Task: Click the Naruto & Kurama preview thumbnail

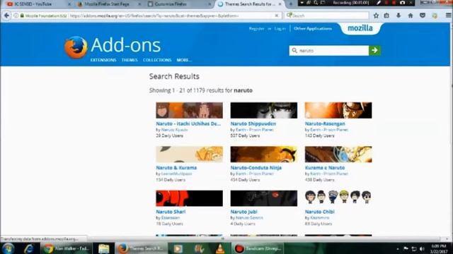Action: click(x=189, y=154)
